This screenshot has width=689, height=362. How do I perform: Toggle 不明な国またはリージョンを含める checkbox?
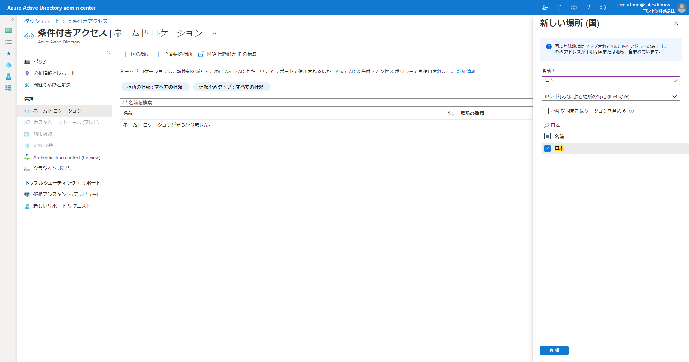pyautogui.click(x=545, y=111)
